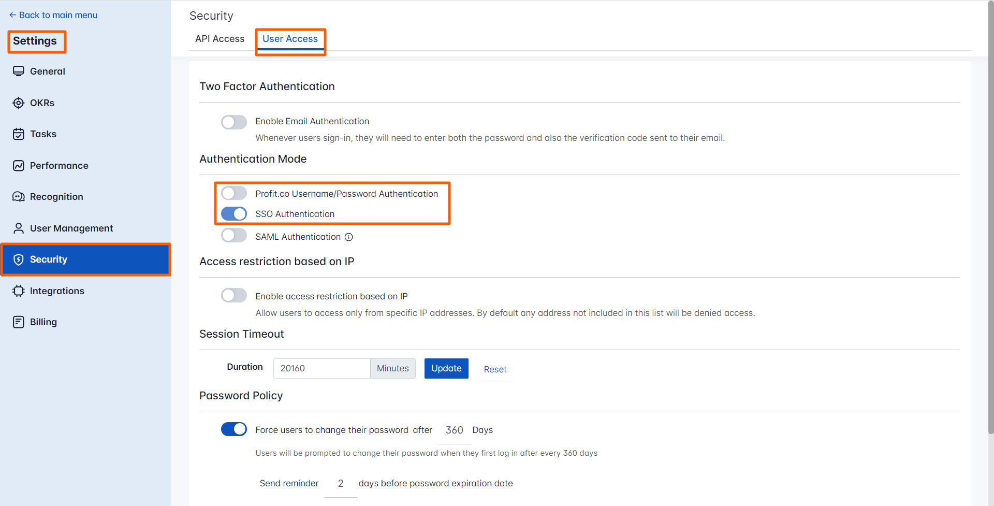Disable SSO Authentication
994x506 pixels.
[x=233, y=213]
